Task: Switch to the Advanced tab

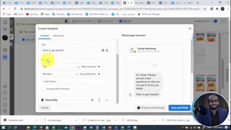Action: pos(58,35)
